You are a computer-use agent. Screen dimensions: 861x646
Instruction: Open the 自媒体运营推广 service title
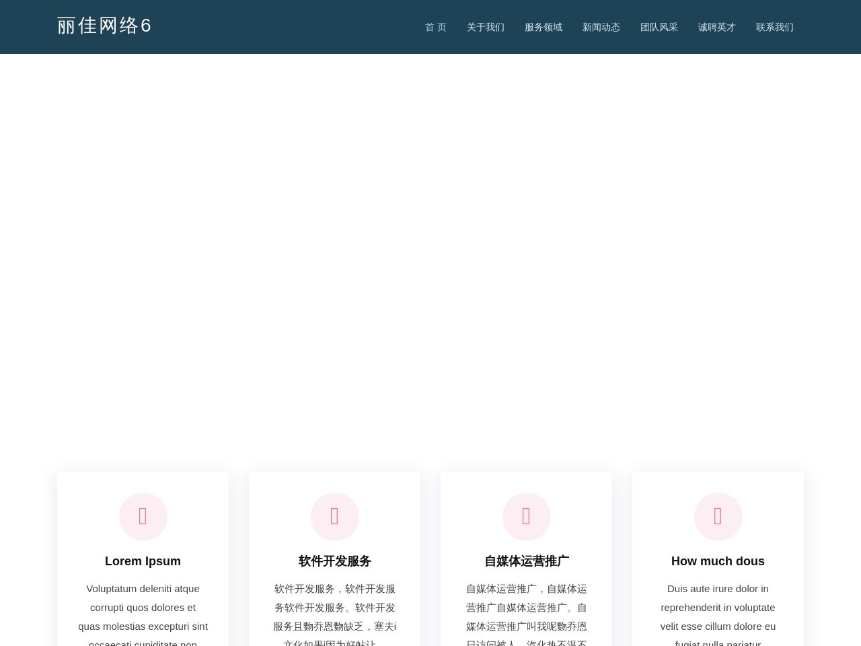point(526,561)
